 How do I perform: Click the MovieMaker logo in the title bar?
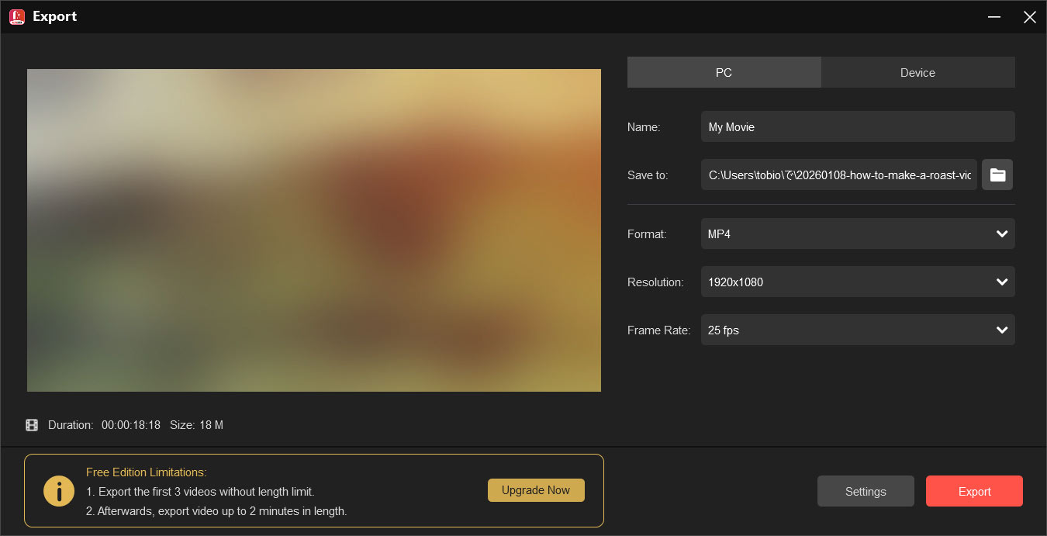pyautogui.click(x=16, y=16)
